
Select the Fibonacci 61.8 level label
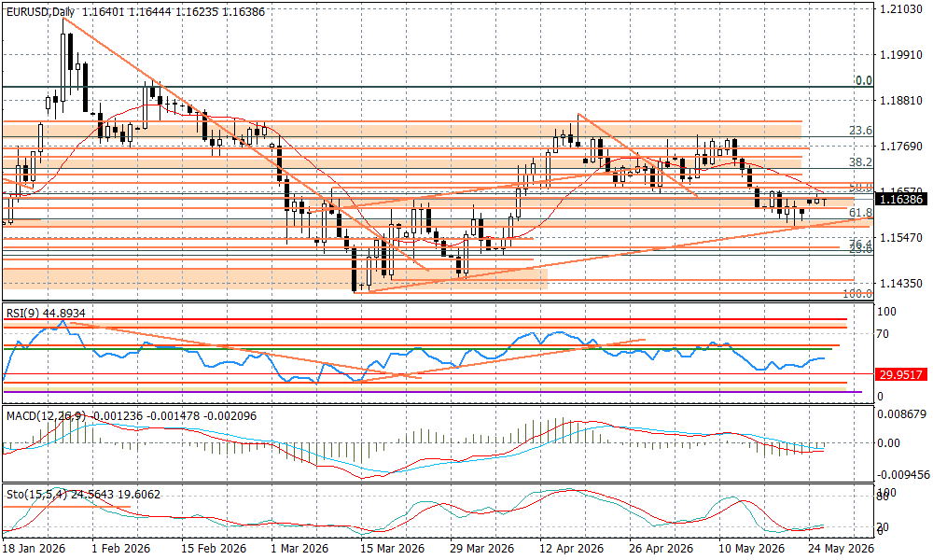coord(860,213)
